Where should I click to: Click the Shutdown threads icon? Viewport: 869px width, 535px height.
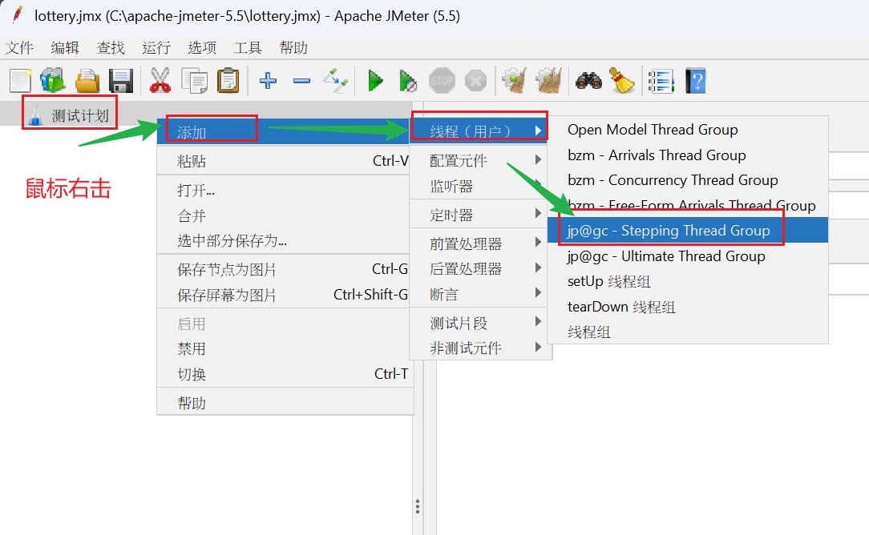[475, 81]
